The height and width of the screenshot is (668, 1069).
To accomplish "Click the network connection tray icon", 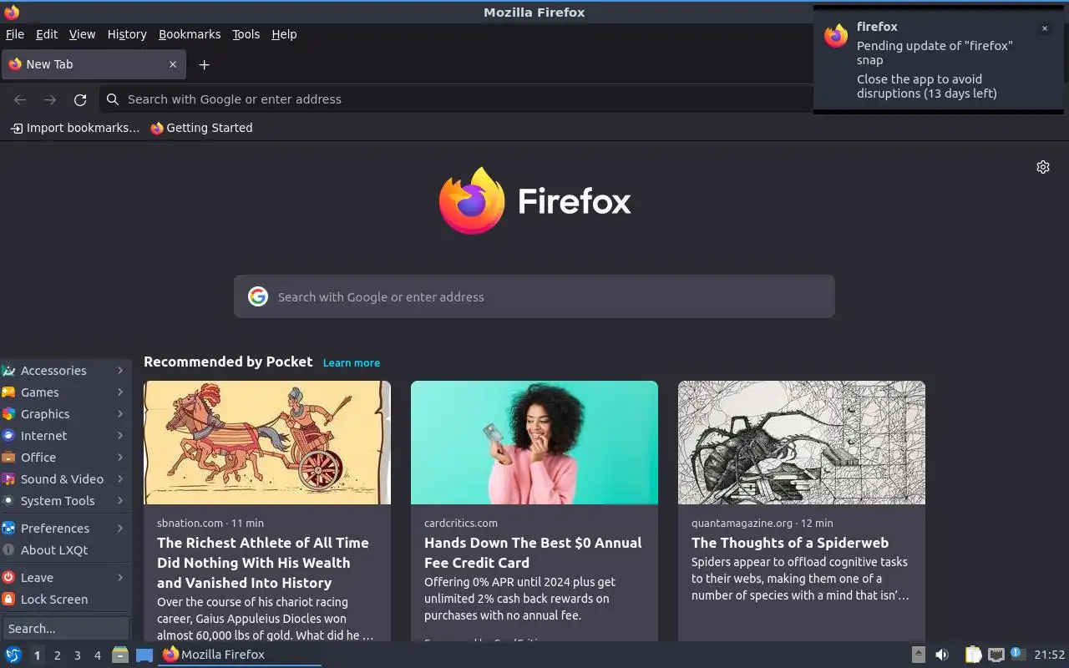I will (x=996, y=655).
